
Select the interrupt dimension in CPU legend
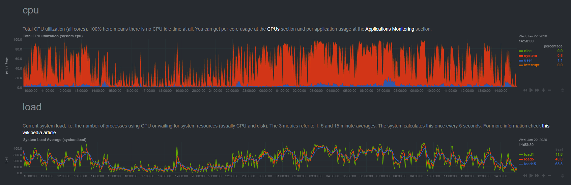coord(532,65)
